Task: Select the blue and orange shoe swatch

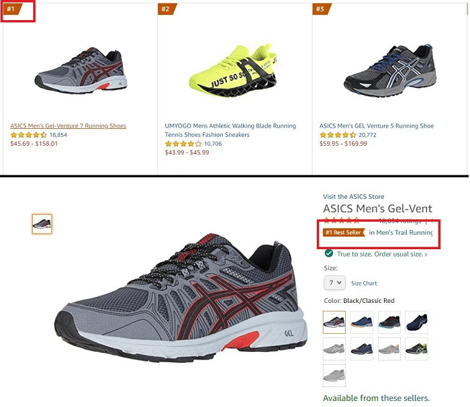Action: pyautogui.click(x=362, y=322)
